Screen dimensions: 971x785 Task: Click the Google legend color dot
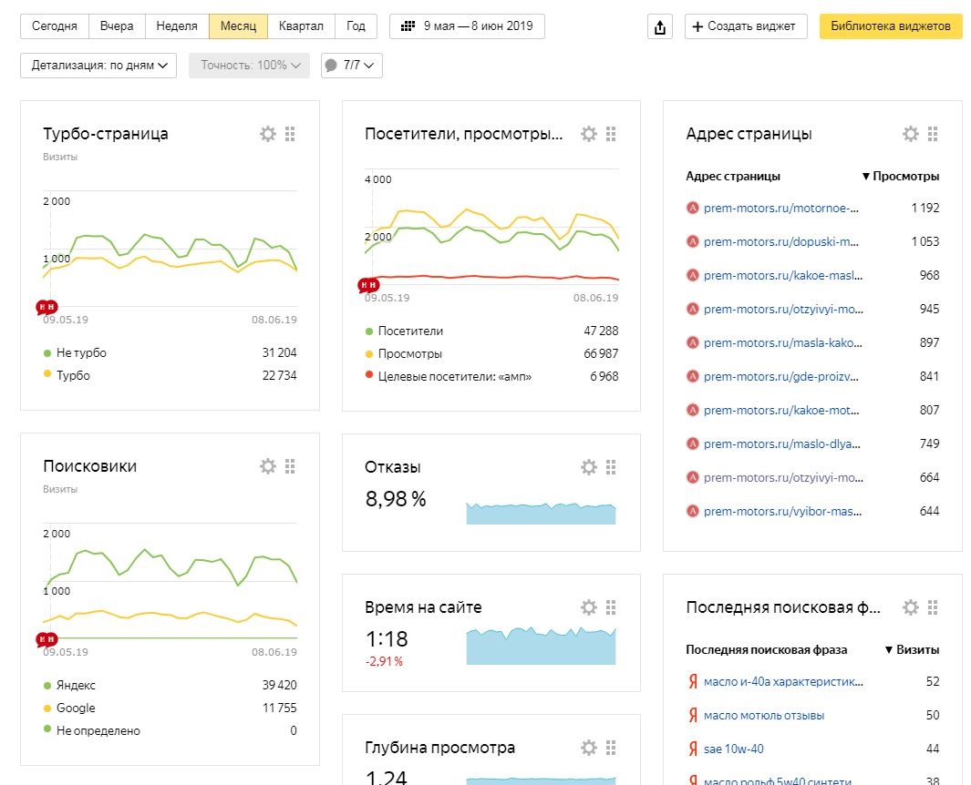click(46, 709)
